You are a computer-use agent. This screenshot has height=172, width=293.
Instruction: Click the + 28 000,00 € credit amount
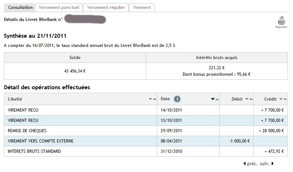[x=271, y=131]
